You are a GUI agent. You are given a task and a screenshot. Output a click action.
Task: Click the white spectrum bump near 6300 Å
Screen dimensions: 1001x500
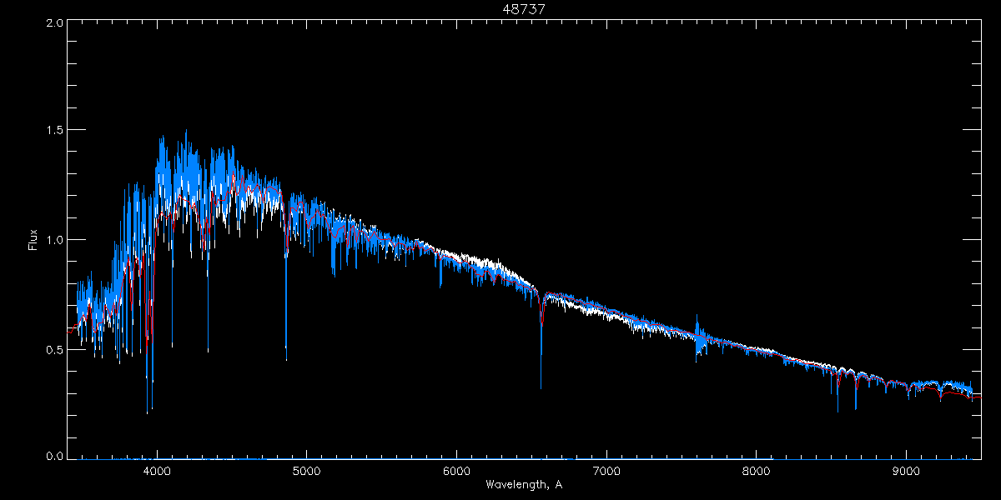click(x=500, y=267)
